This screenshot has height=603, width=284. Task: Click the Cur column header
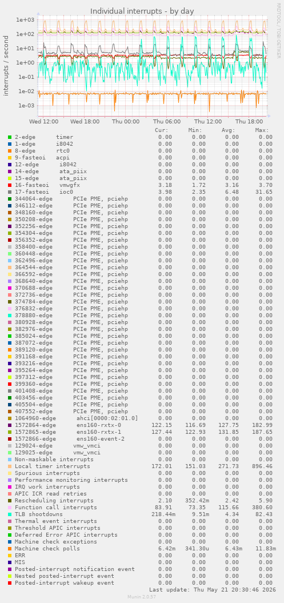point(161,130)
